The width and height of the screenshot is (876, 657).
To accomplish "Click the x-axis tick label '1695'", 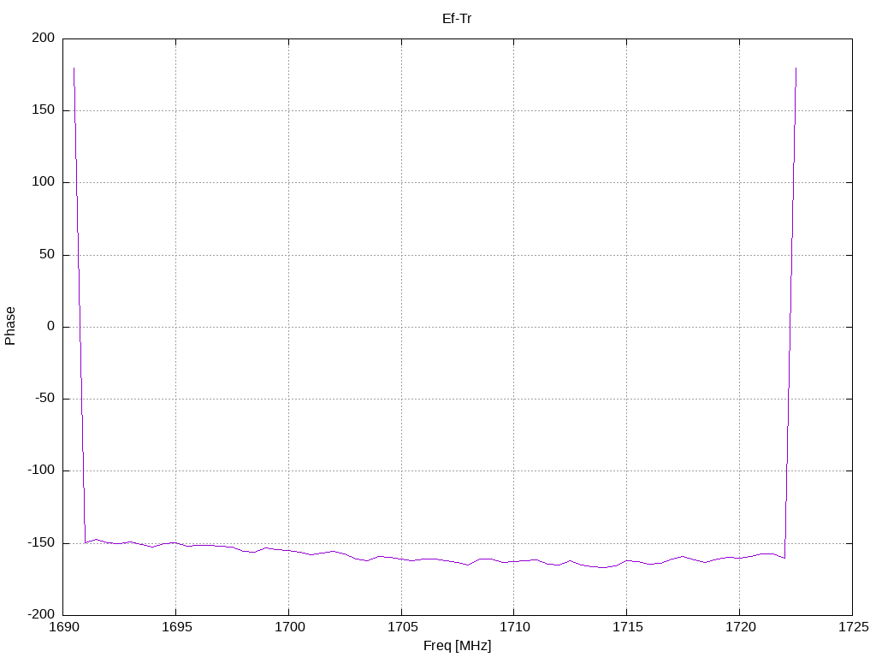I will (x=176, y=627).
